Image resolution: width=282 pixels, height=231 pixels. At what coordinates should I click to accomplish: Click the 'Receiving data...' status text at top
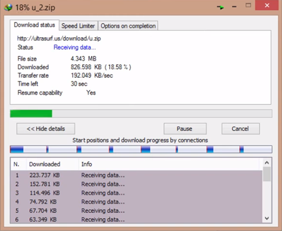coord(74,47)
